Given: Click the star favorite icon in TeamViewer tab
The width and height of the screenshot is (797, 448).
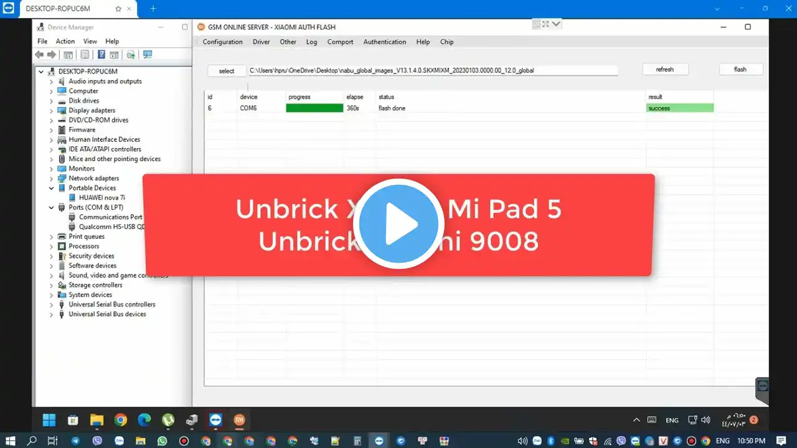Looking at the screenshot, I should pos(118,9).
